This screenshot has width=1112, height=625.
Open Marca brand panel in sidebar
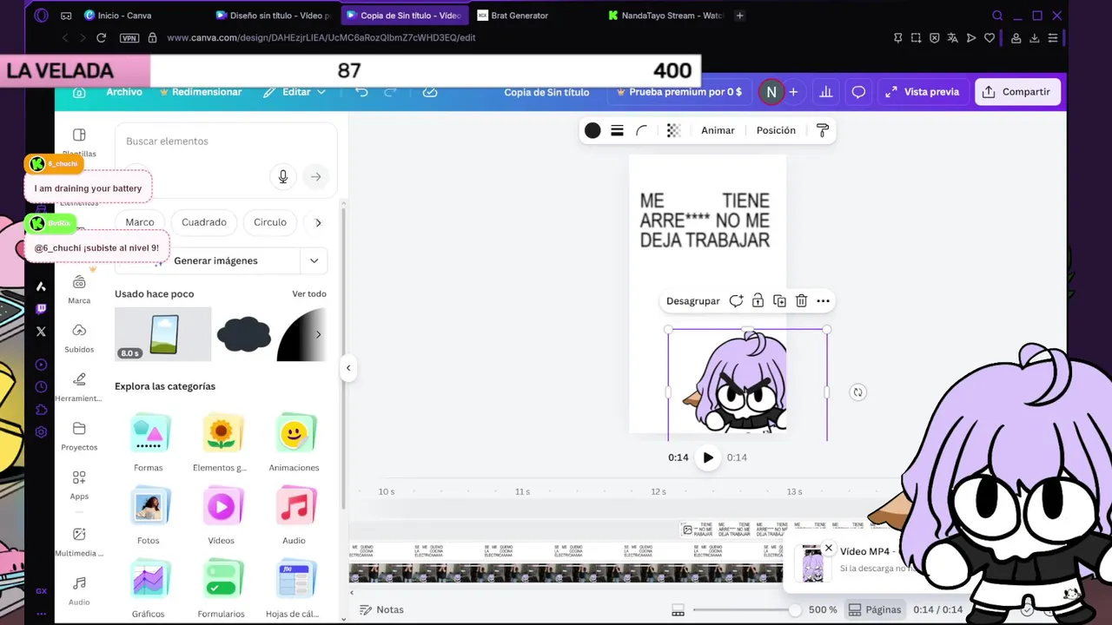tap(79, 289)
